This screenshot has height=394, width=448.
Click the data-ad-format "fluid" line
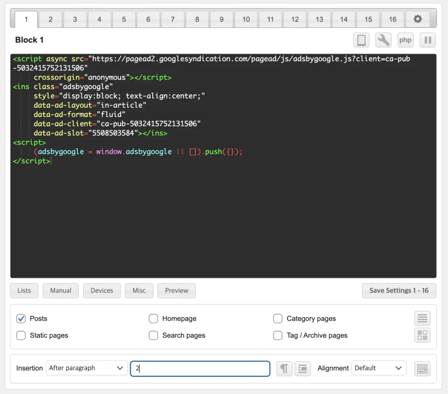80,114
